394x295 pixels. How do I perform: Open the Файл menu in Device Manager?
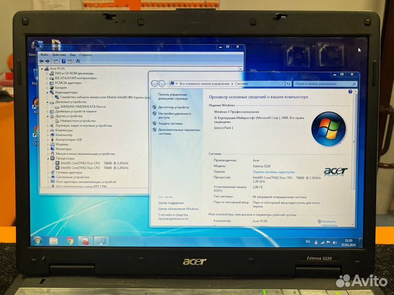(44, 55)
